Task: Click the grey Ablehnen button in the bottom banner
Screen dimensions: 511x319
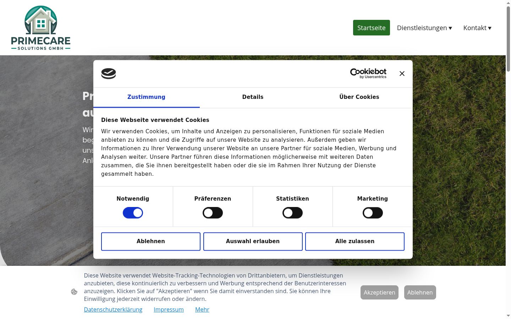Action: pyautogui.click(x=420, y=292)
